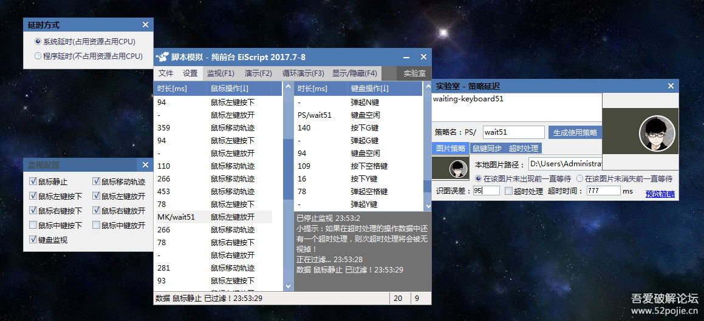
Task: Uncheck the 鼠标静止 checkbox
Action: (33, 181)
